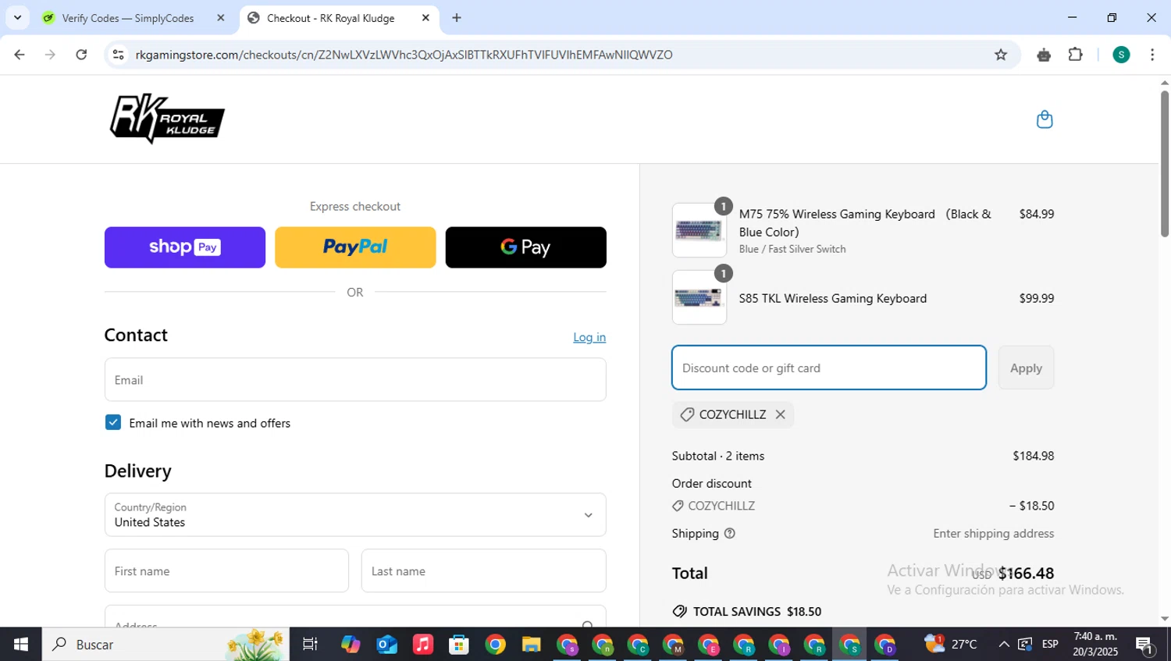Click the Blue / Fast Silver Switch variant text
The width and height of the screenshot is (1171, 661).
click(x=792, y=249)
